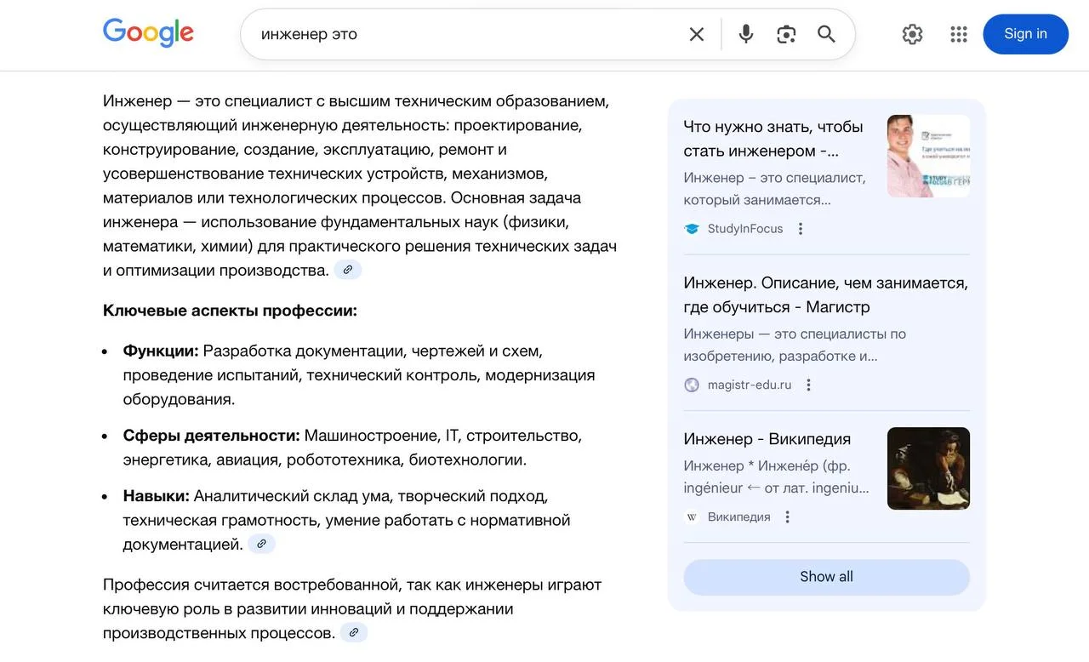Clear the search query with X icon
The height and width of the screenshot is (662, 1089).
697,34
